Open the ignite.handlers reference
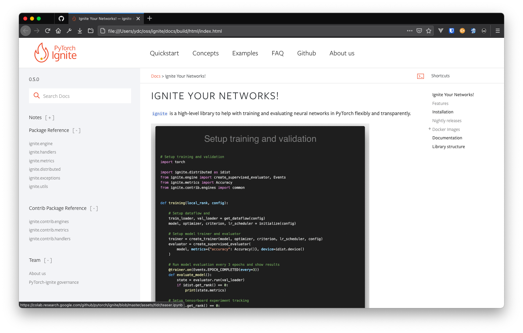 [x=42, y=152]
